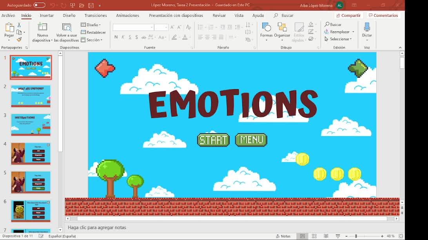Switch to the Insertar tab
This screenshot has width=428, height=240.
(x=47, y=16)
